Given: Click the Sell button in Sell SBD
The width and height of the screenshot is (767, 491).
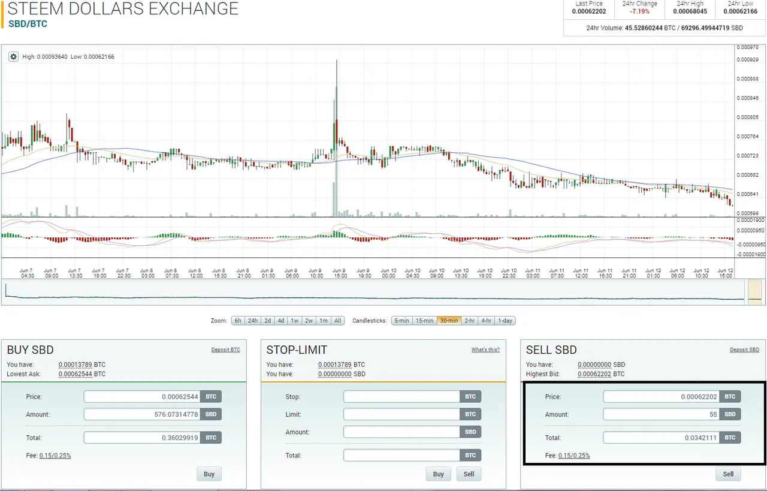Looking at the screenshot, I should (728, 474).
